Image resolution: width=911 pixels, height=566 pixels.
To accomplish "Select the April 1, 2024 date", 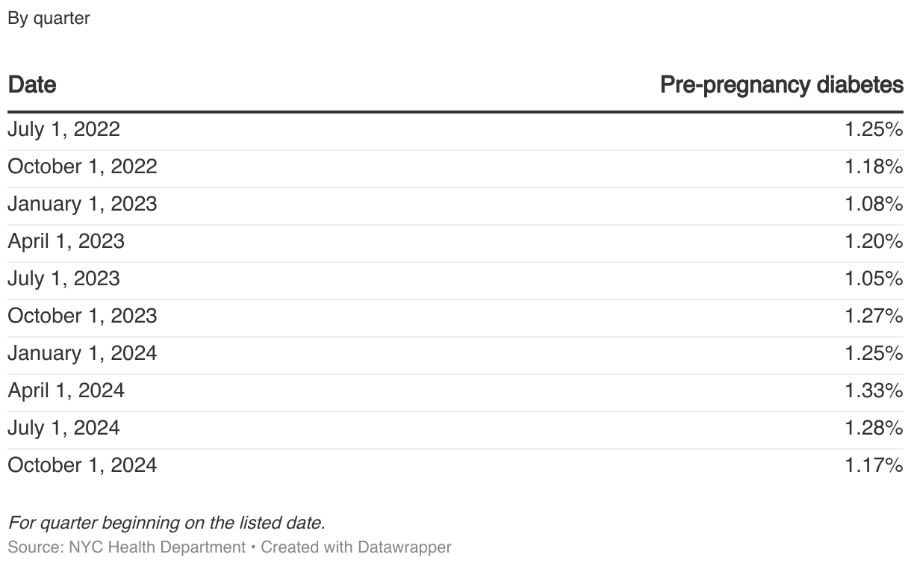I will click(x=66, y=391).
